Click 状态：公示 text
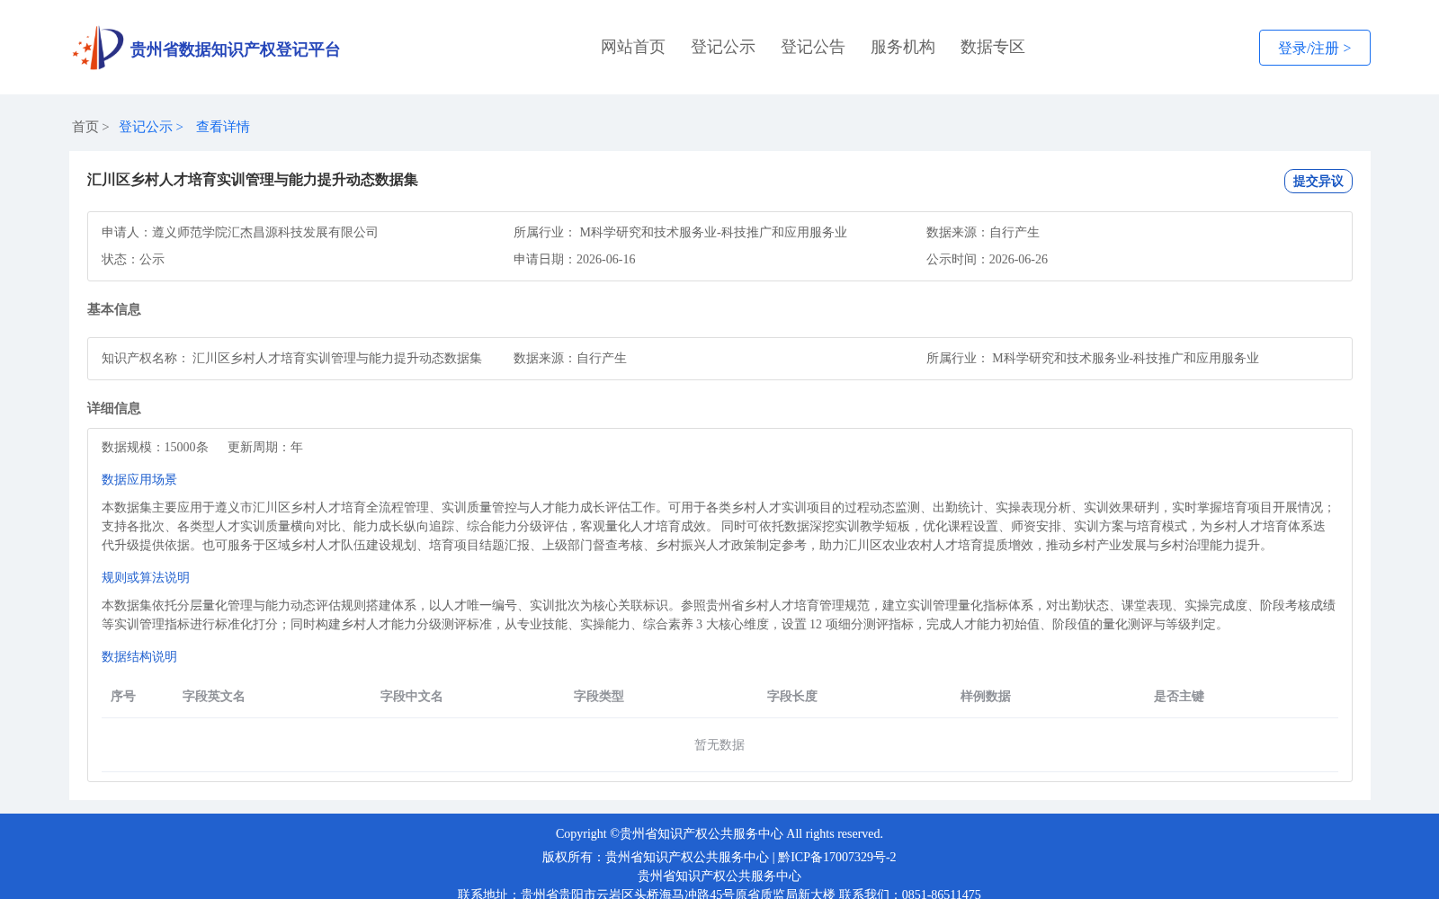Viewport: 1439px width, 899px height. [x=133, y=259]
